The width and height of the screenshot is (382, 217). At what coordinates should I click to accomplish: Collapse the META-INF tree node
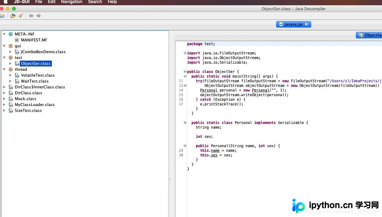point(4,34)
